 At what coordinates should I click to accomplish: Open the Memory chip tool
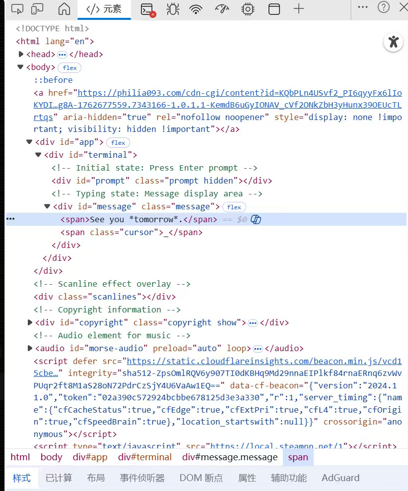coord(247,9)
